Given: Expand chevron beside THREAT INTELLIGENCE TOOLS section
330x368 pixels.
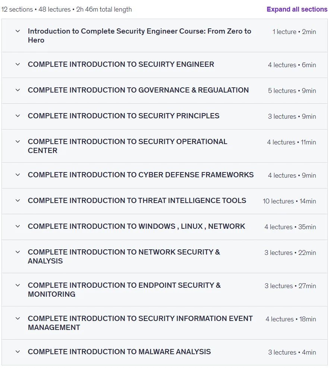Looking at the screenshot, I should click(x=18, y=200).
